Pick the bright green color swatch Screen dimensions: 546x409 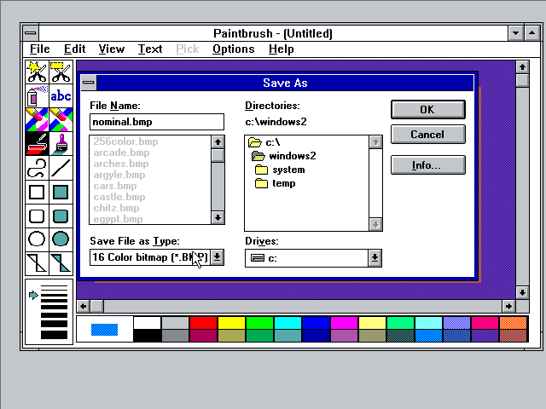click(x=259, y=323)
